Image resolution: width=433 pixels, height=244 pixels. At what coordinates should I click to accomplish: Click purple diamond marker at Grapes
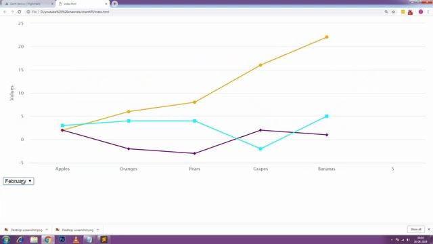tap(260, 130)
